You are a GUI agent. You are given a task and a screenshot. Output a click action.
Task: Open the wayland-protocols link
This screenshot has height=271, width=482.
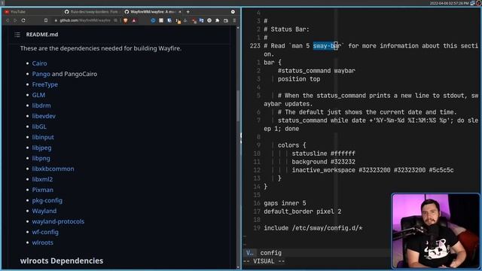point(58,221)
